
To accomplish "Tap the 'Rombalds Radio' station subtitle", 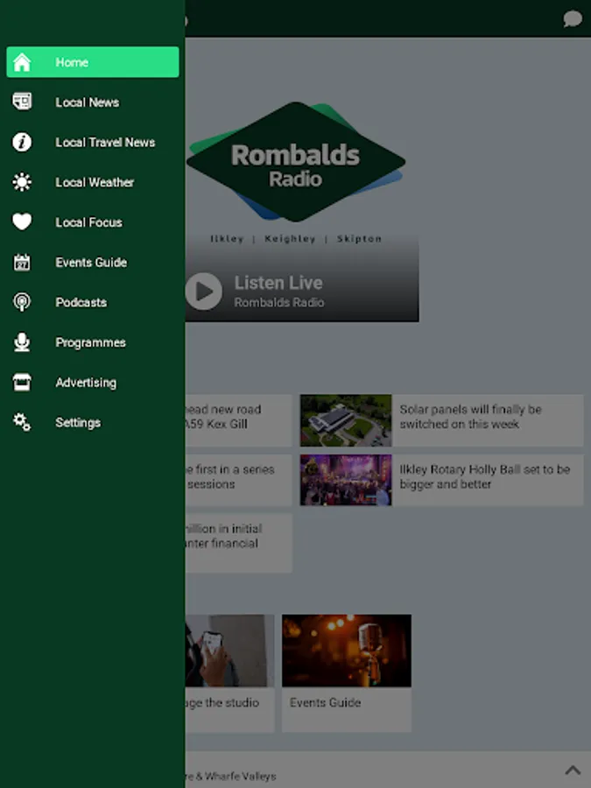I will (x=279, y=303).
